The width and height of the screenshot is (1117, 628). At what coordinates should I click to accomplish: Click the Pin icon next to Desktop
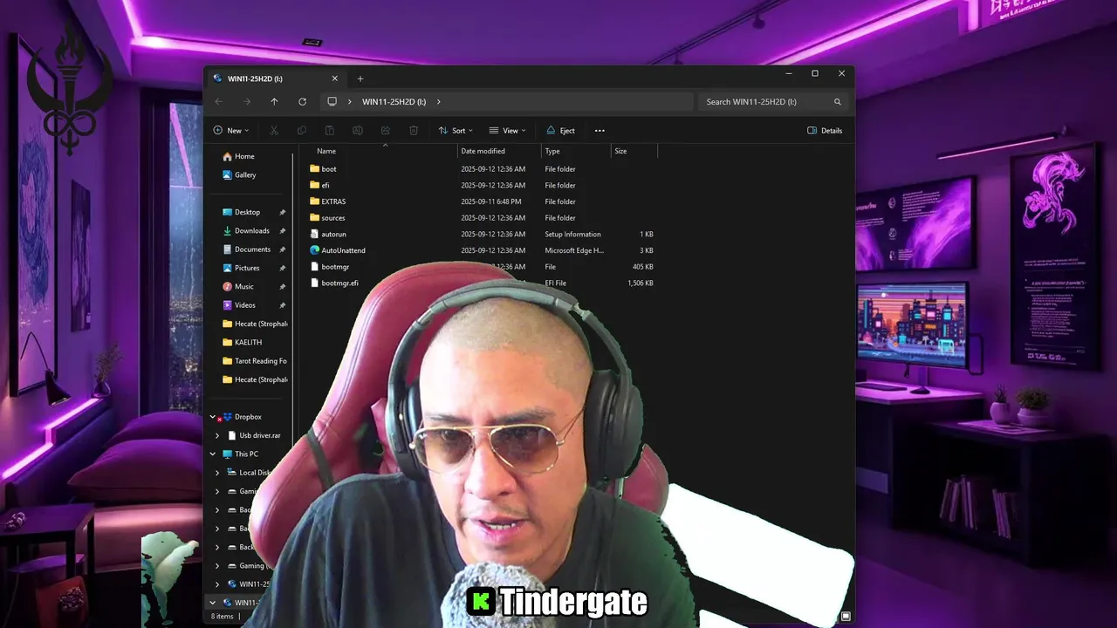coord(282,213)
